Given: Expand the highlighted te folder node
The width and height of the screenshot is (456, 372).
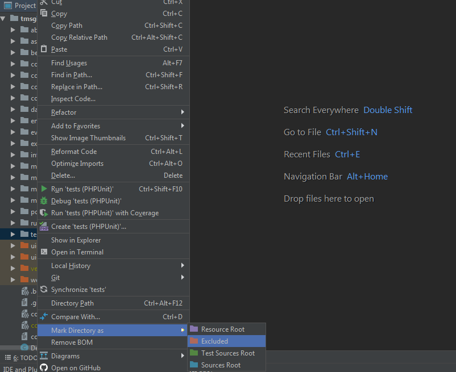Looking at the screenshot, I should coord(13,234).
